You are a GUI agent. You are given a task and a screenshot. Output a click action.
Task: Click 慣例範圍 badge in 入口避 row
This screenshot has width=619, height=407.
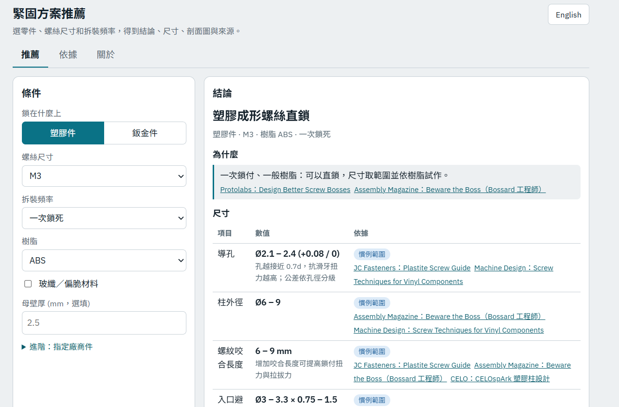tap(372, 400)
